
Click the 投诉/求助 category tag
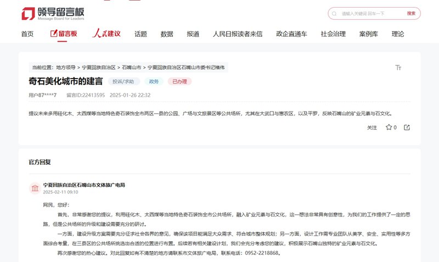click(x=123, y=82)
